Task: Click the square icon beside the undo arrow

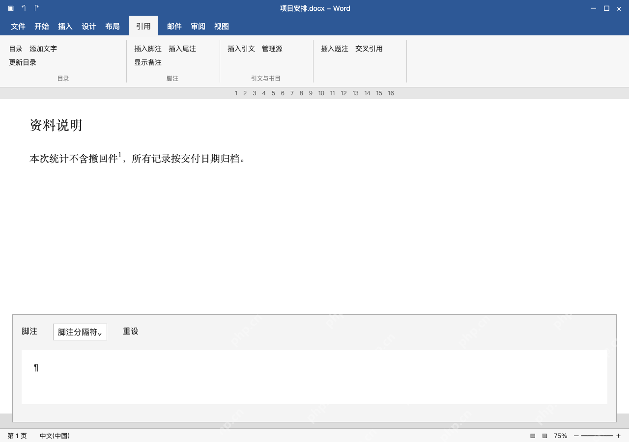Action: point(11,8)
